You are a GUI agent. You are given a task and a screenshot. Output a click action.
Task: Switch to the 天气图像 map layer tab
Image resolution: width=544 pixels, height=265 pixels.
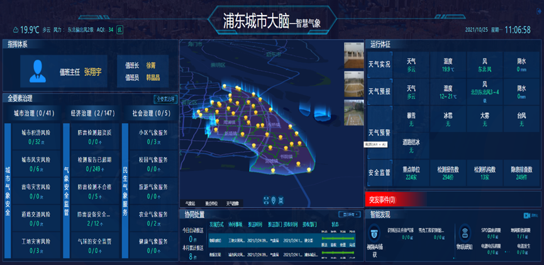click(x=233, y=203)
